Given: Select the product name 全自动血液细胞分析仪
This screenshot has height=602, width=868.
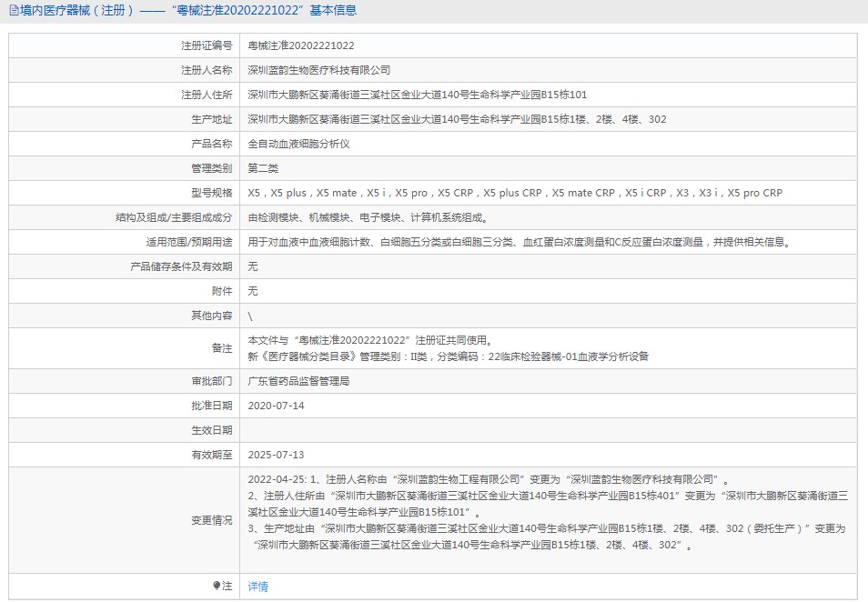Looking at the screenshot, I should click(298, 144).
